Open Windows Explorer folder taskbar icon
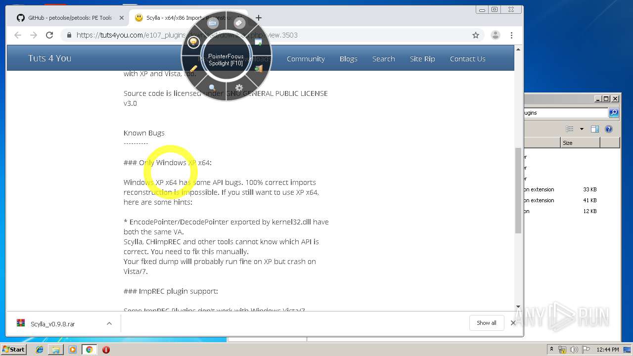633x356 pixels. [56, 350]
